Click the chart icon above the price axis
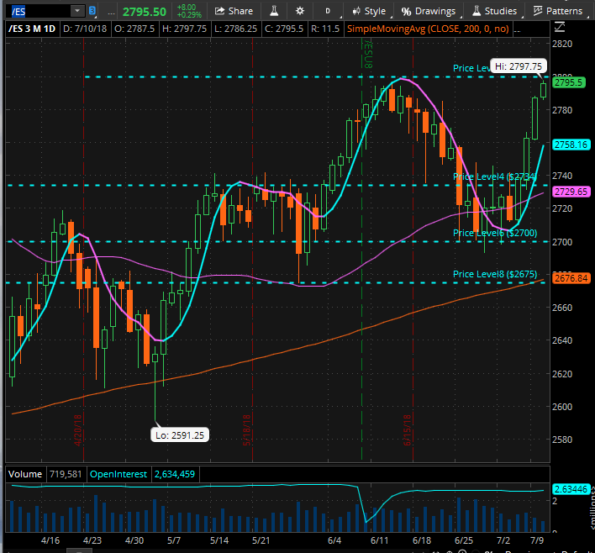 click(560, 27)
